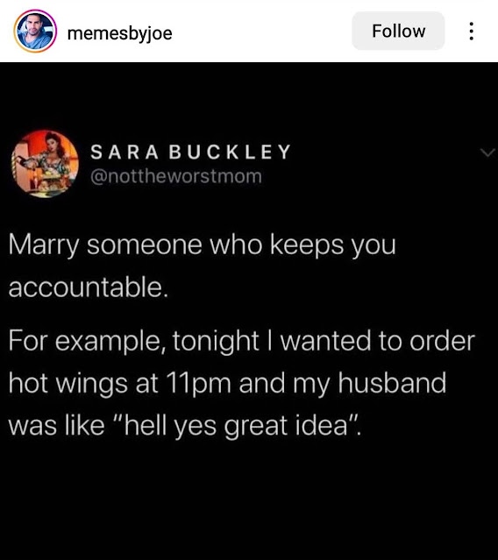Tap the black space above Sara Buckley's header
This screenshot has width=498, height=560.
click(249, 95)
